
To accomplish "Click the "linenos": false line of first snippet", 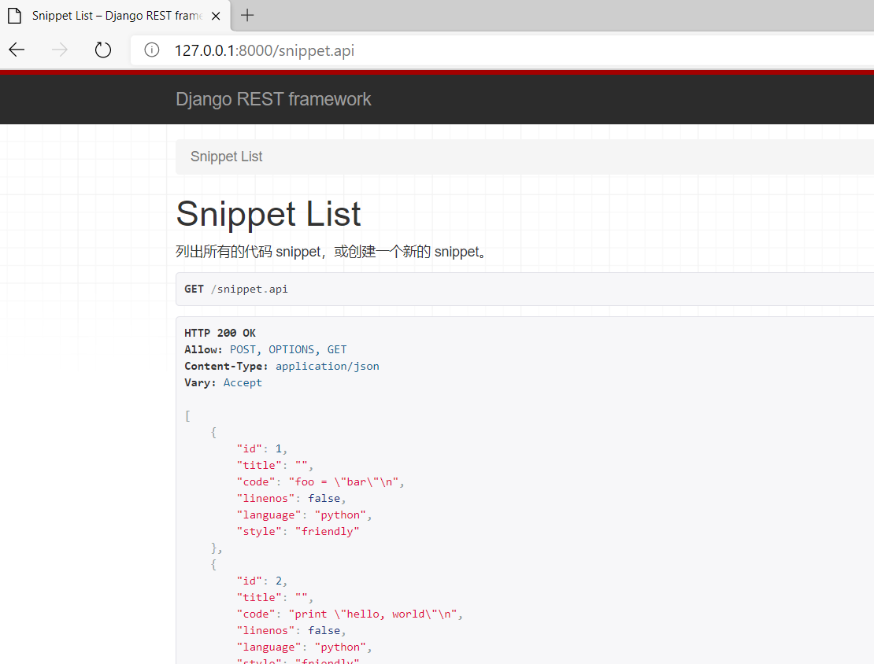I will [x=291, y=499].
